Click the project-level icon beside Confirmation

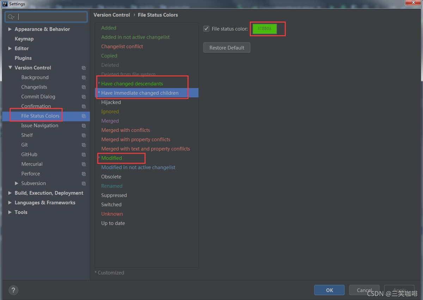click(x=84, y=106)
